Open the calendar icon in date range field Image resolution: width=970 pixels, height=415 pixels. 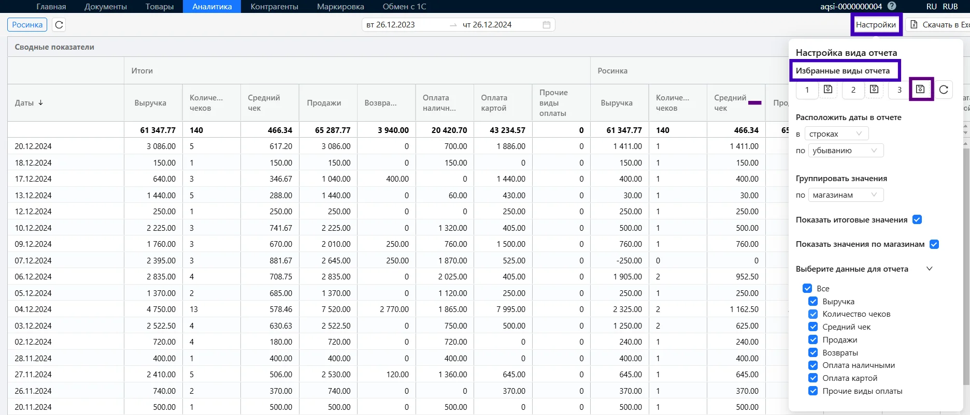pos(547,25)
